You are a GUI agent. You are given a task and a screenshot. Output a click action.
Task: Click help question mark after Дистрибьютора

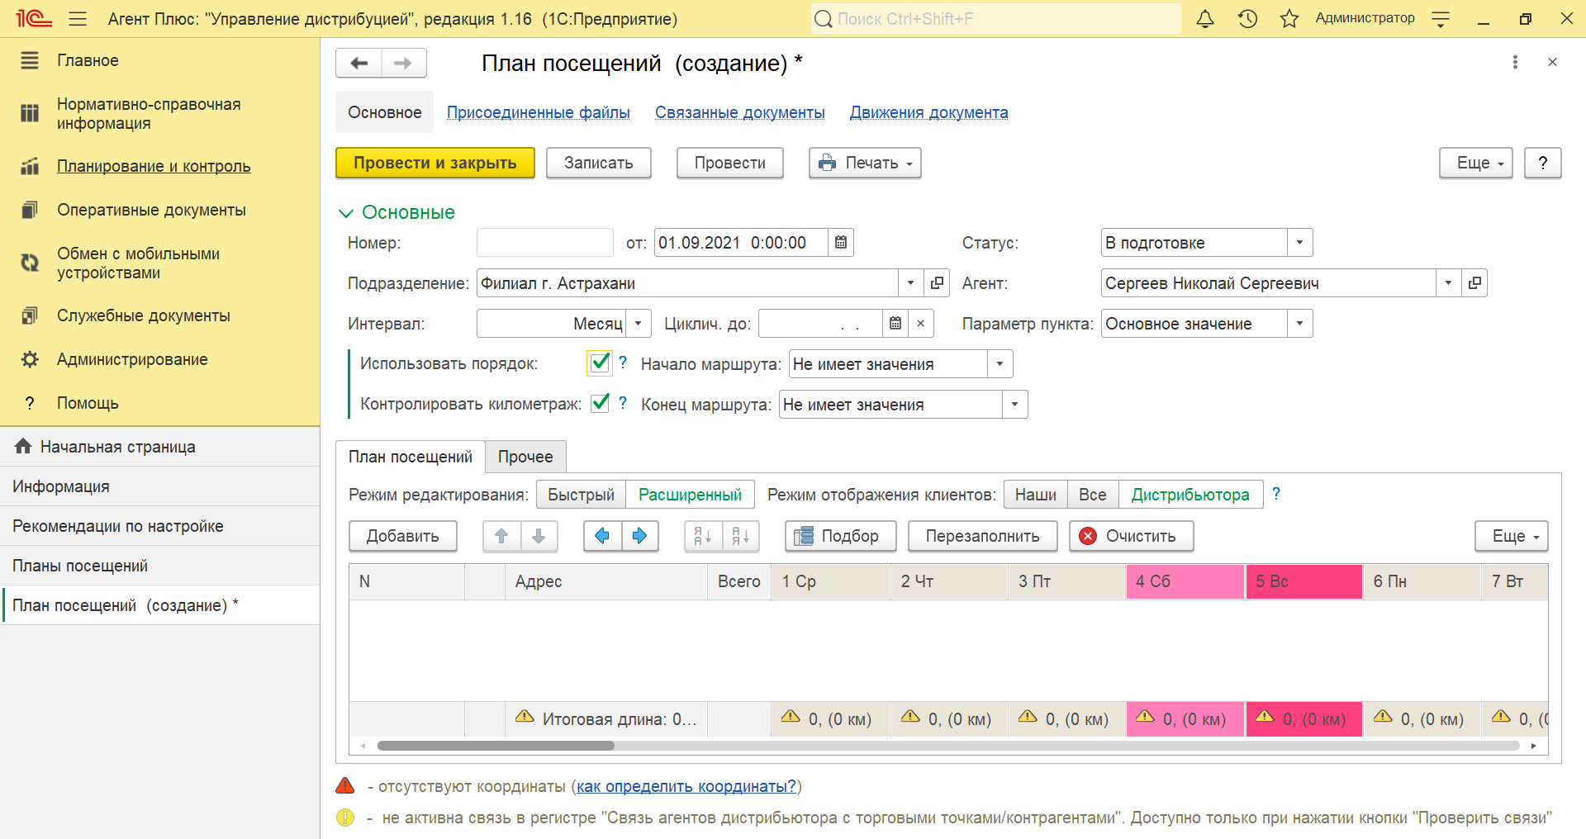(1276, 494)
